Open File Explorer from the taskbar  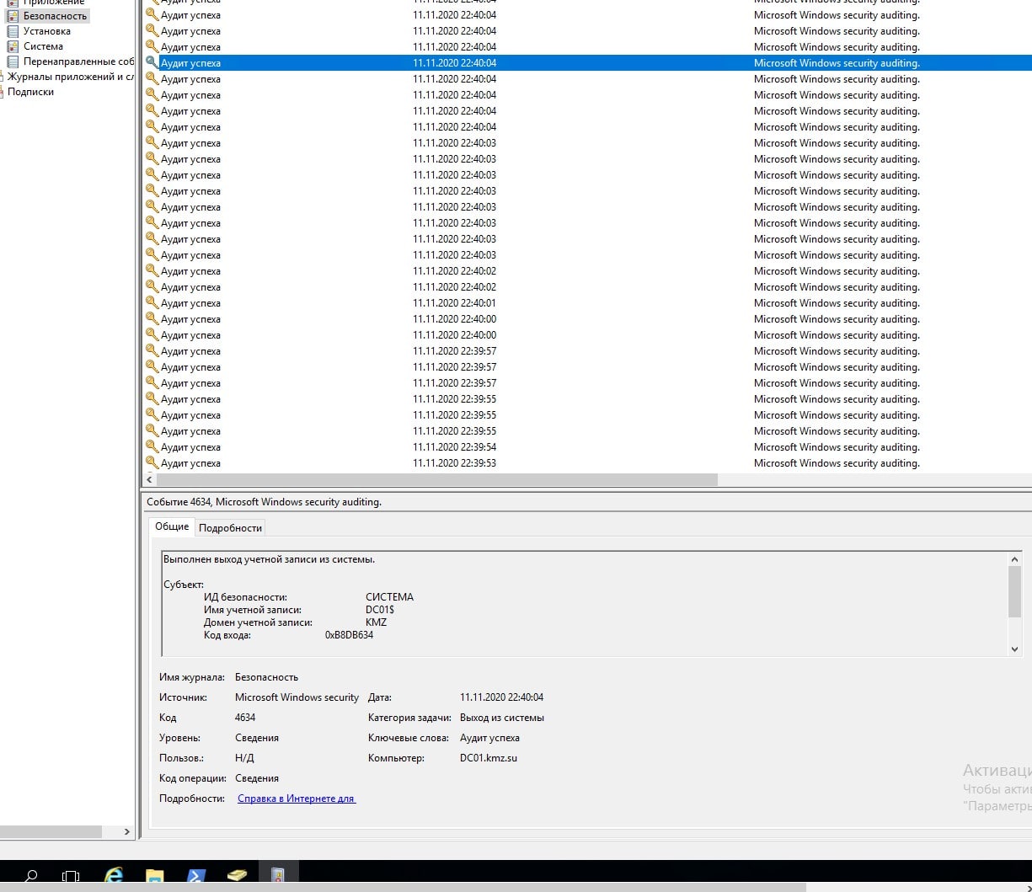click(155, 876)
